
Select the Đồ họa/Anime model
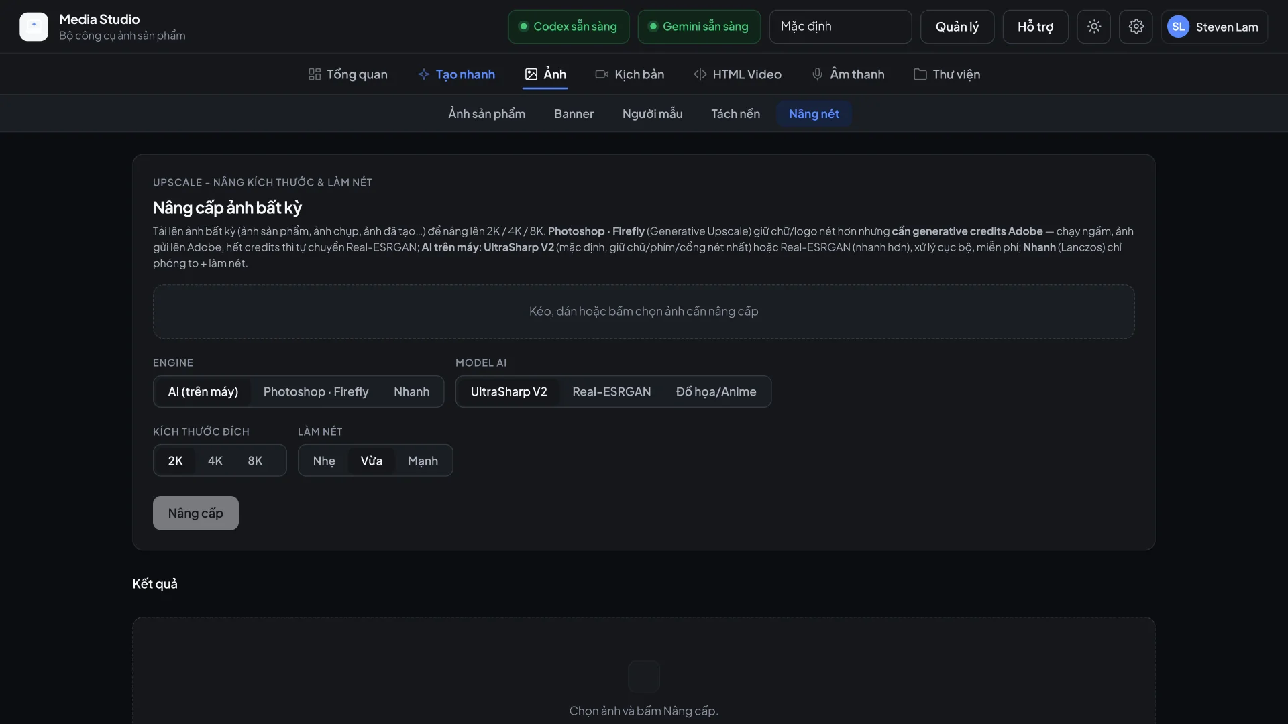coord(716,391)
